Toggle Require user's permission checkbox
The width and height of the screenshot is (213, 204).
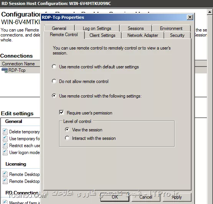[61, 113]
